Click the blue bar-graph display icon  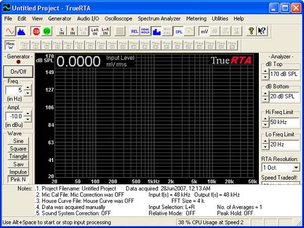[156, 31]
